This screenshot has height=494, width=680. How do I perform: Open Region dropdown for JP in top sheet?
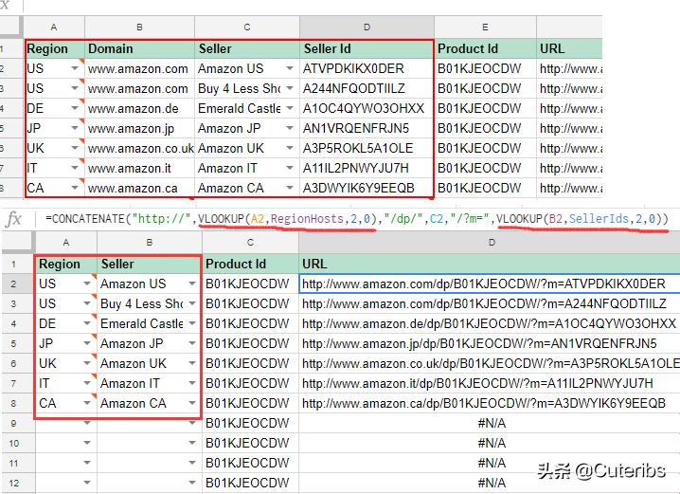[x=75, y=128]
